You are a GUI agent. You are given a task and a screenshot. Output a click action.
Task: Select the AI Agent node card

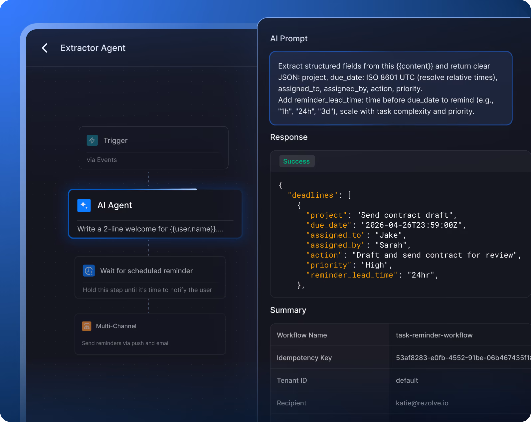[x=155, y=214]
